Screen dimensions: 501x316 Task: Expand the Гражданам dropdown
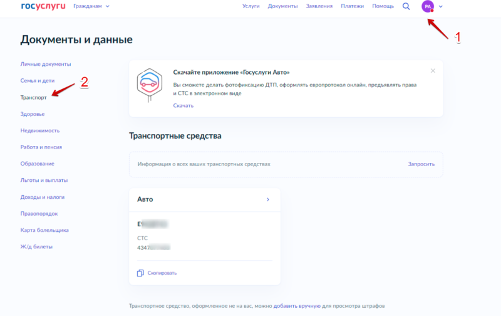tap(91, 6)
